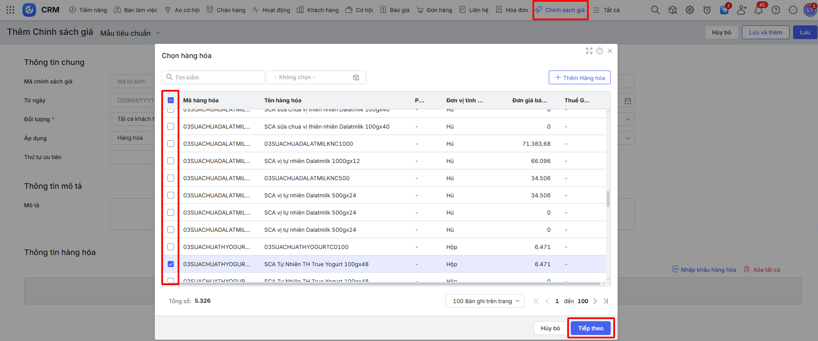Click the 'Tiếp theo' button

coord(590,328)
